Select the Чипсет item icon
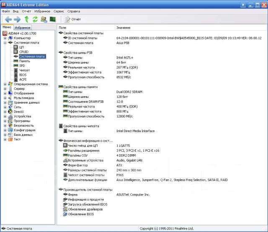The image size is (268, 232). point(16,70)
